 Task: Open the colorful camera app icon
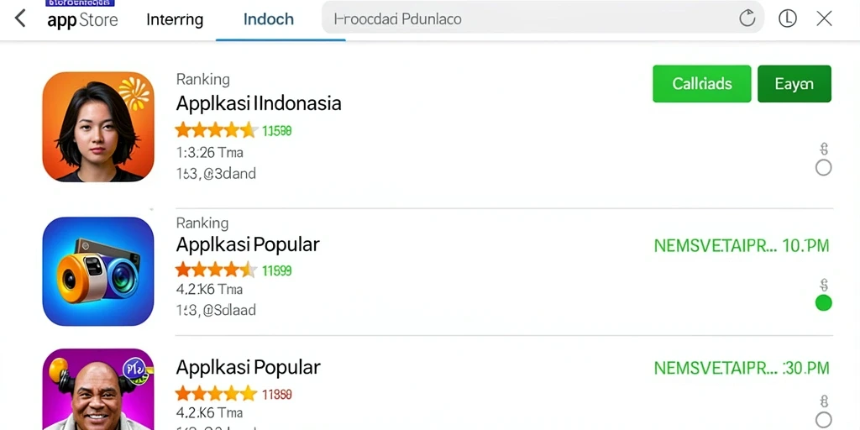[98, 271]
